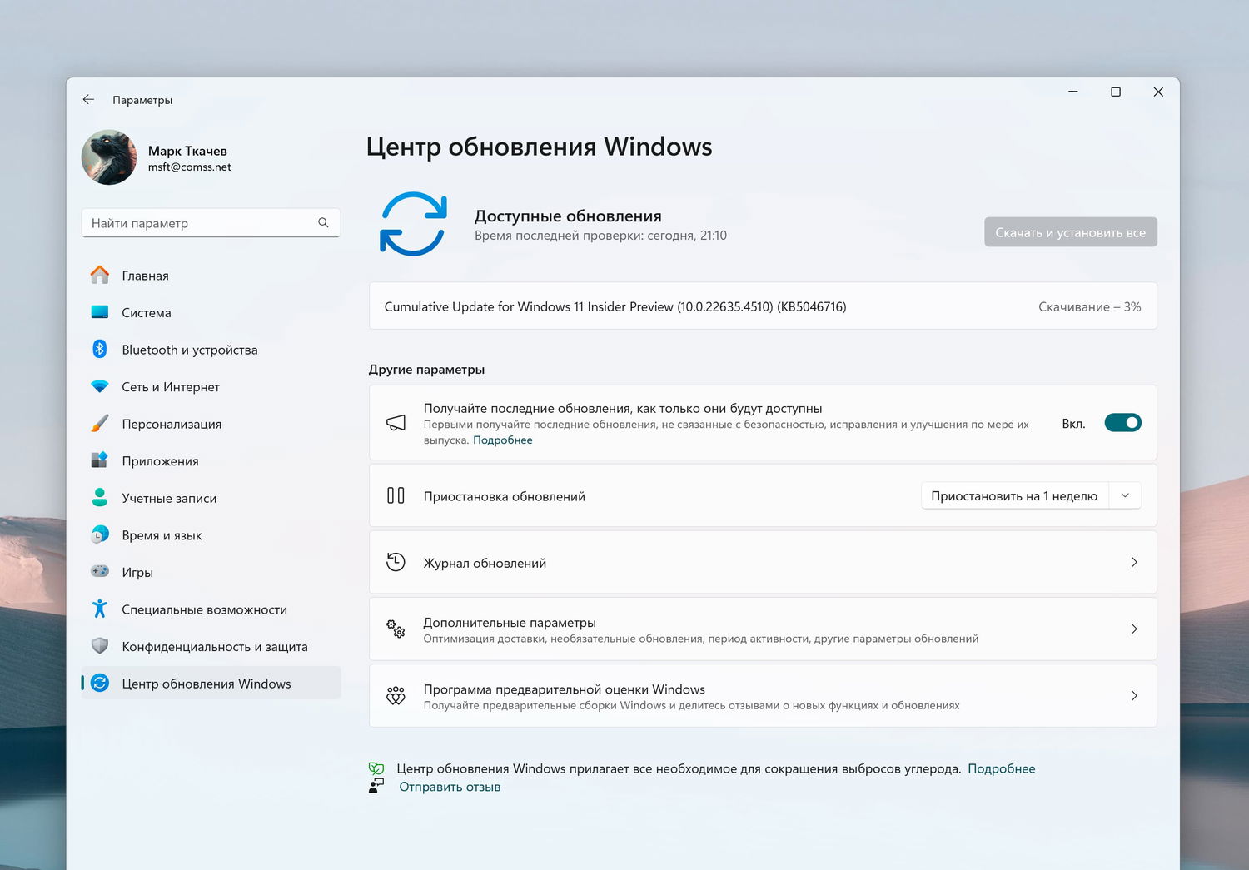
Task: Click the Персонализация paintbrush icon
Action: [x=100, y=424]
